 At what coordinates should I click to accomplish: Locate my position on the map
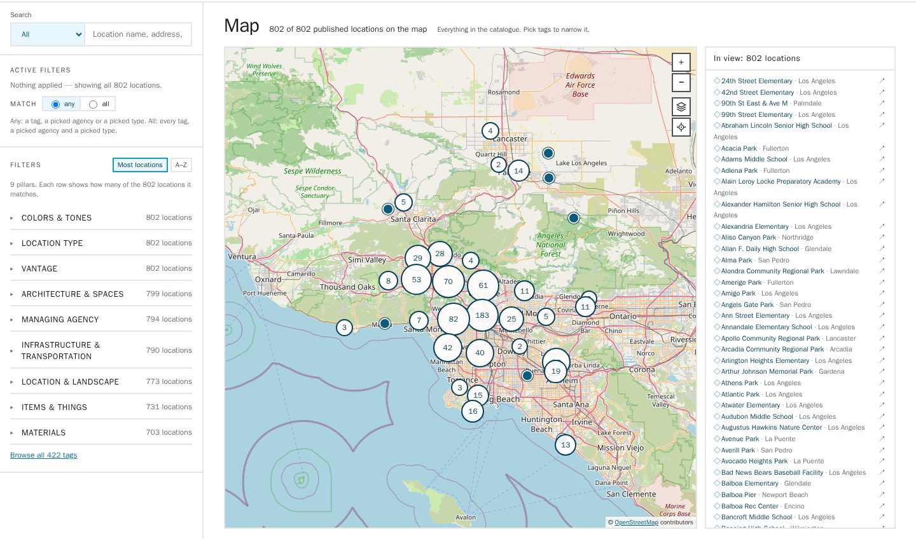681,127
